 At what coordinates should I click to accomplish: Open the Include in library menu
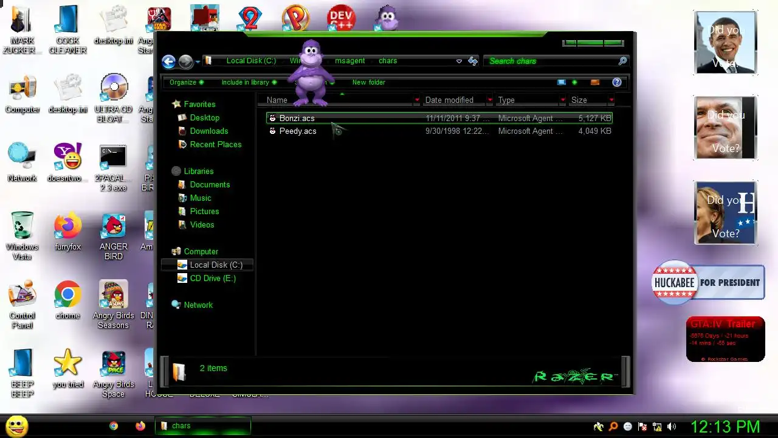tap(249, 82)
